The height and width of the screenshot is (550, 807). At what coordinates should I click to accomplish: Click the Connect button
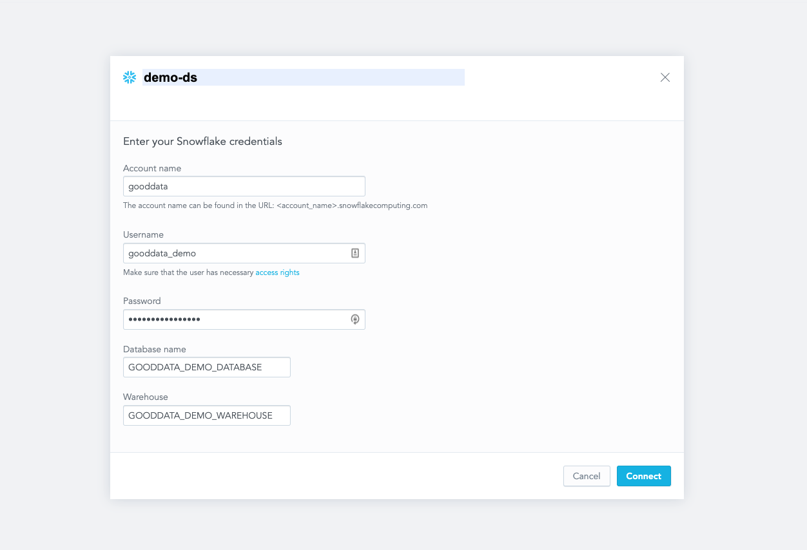644,476
